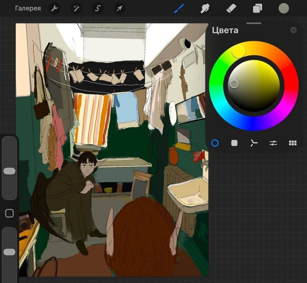Close the Цвета color panel
Image resolution: width=307 pixels, height=283 pixels.
(x=293, y=30)
